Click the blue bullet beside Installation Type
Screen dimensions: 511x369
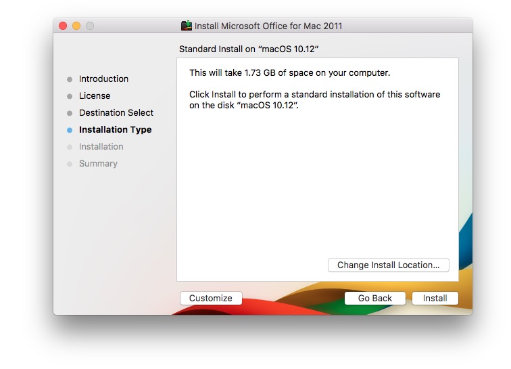coord(70,130)
